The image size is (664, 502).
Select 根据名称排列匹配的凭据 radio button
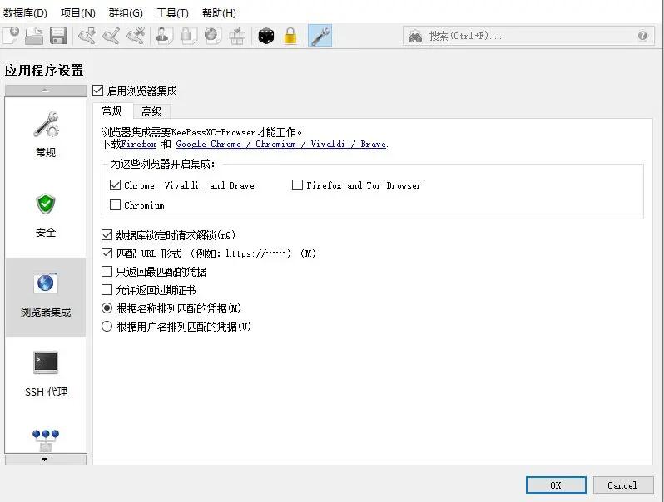click(x=107, y=308)
